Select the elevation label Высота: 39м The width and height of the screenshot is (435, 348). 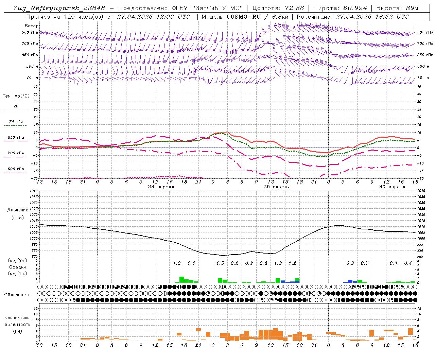[x=397, y=8]
